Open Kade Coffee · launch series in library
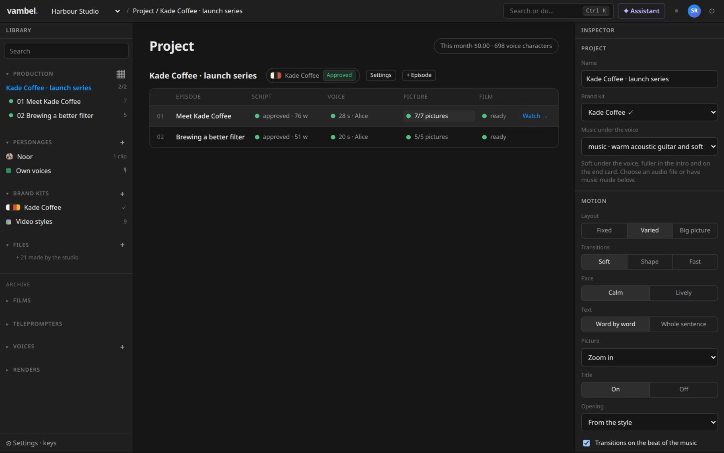Image resolution: width=724 pixels, height=453 pixels. tap(49, 88)
